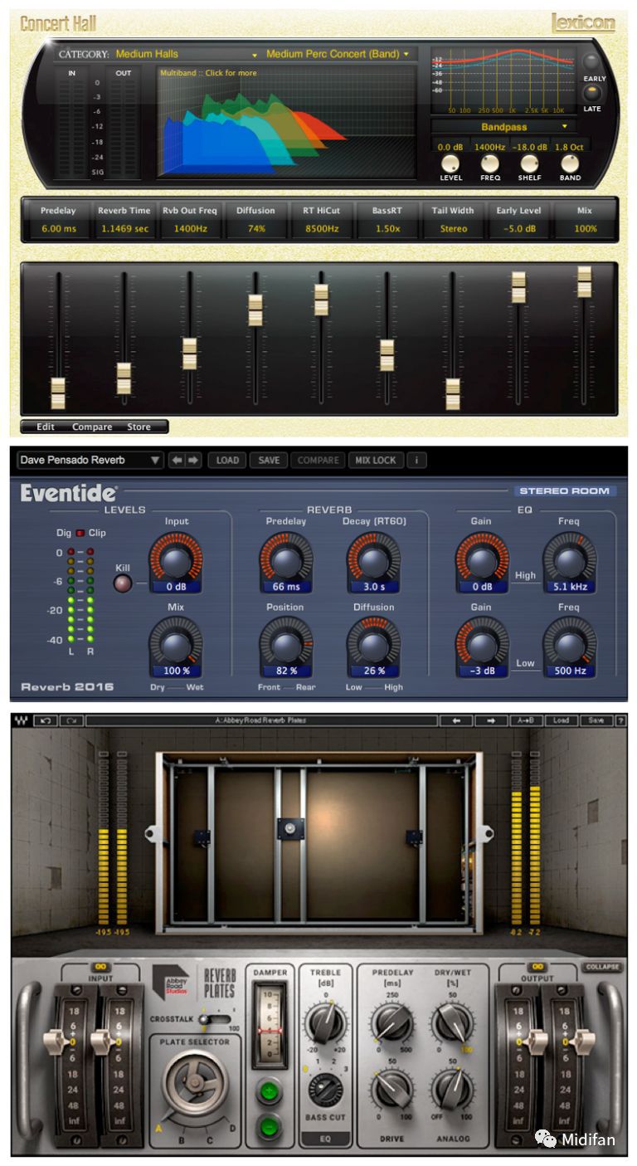The image size is (637, 1166).
Task: Click the 5.1 kHz frequency value field
Action: coord(569,586)
